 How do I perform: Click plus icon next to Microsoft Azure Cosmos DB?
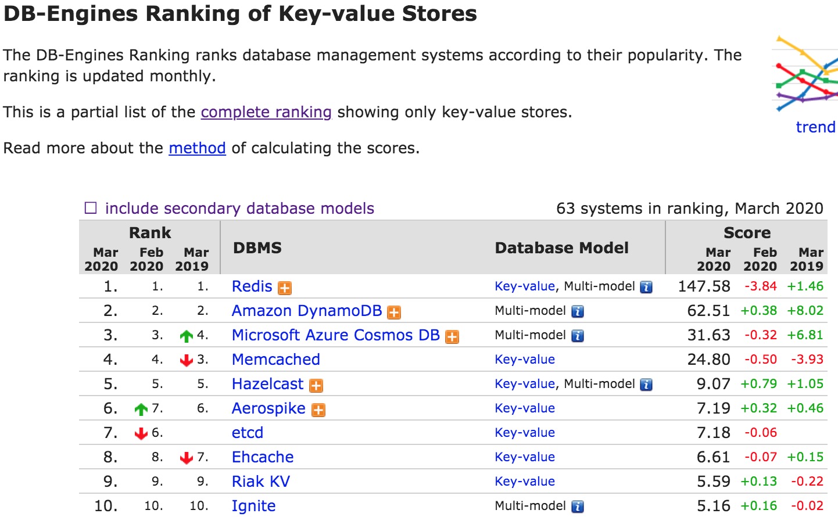pyautogui.click(x=452, y=336)
